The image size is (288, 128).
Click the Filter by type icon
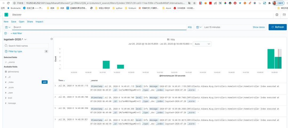(x=6, y=51)
